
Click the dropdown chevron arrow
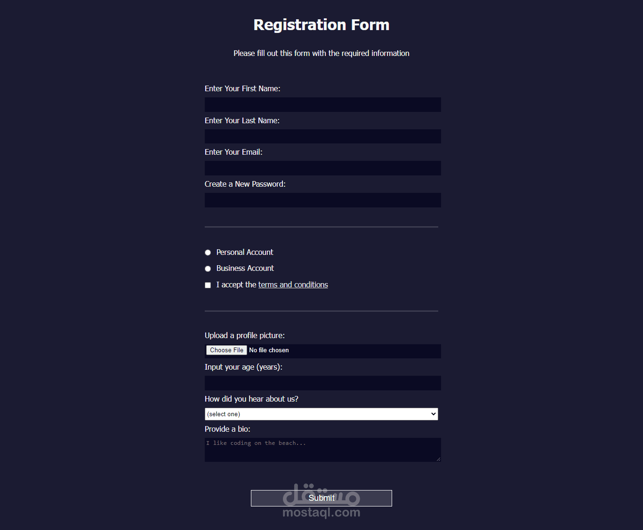(433, 414)
